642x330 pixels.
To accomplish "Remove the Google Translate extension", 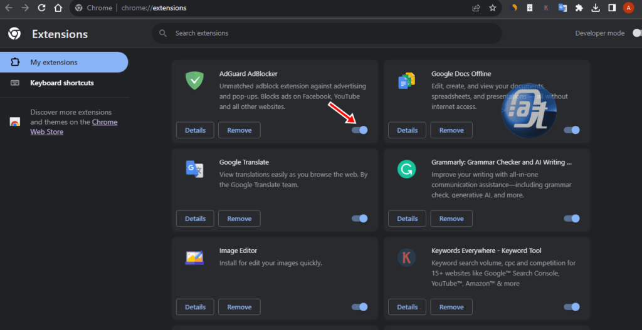I will tap(239, 219).
